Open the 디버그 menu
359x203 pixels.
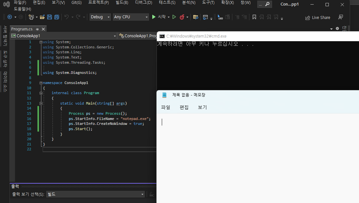coord(143,3)
